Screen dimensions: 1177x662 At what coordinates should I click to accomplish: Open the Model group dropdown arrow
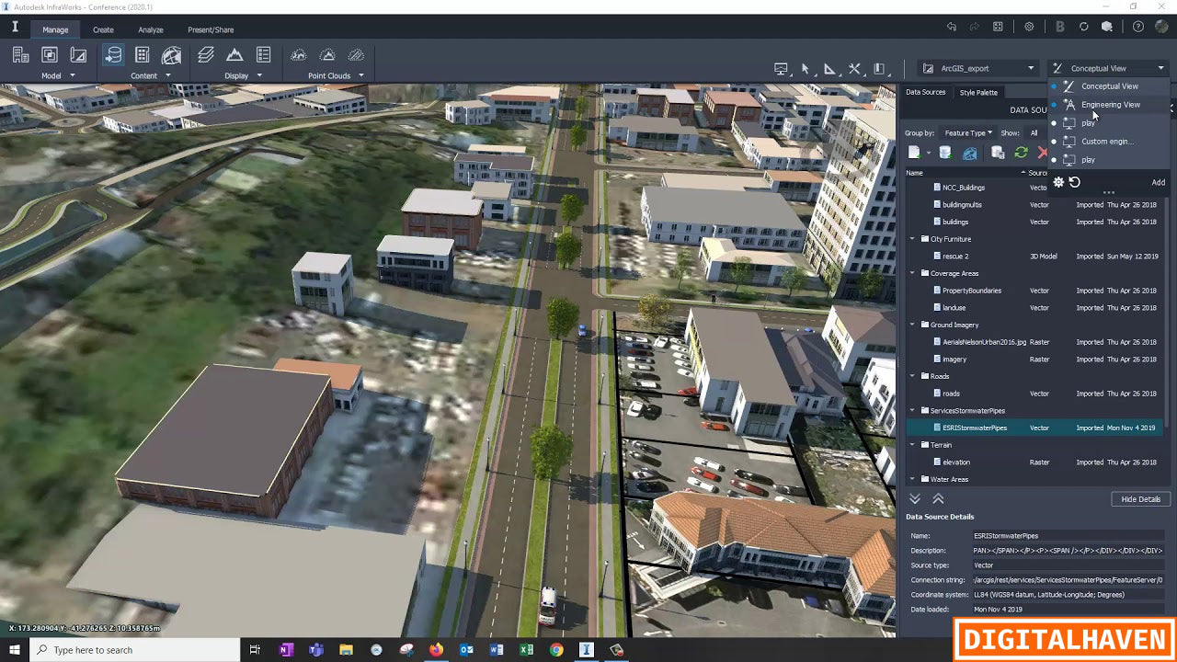click(73, 75)
